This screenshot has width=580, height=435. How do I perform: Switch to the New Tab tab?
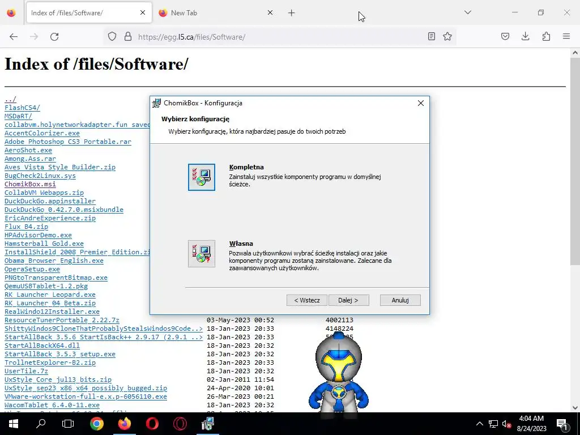point(216,13)
